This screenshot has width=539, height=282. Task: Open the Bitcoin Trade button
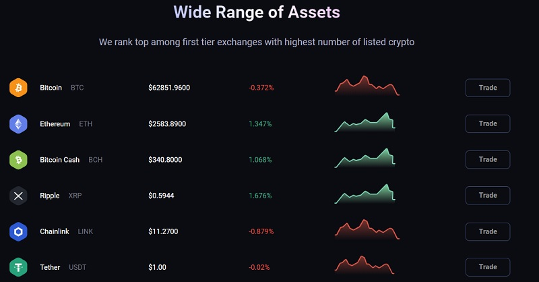[488, 88]
